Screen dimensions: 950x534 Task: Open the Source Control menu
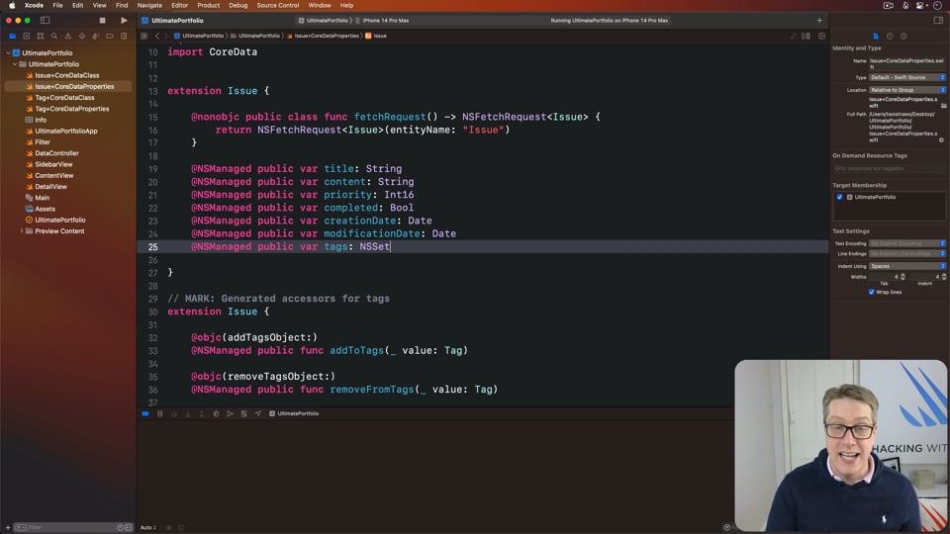(x=277, y=5)
